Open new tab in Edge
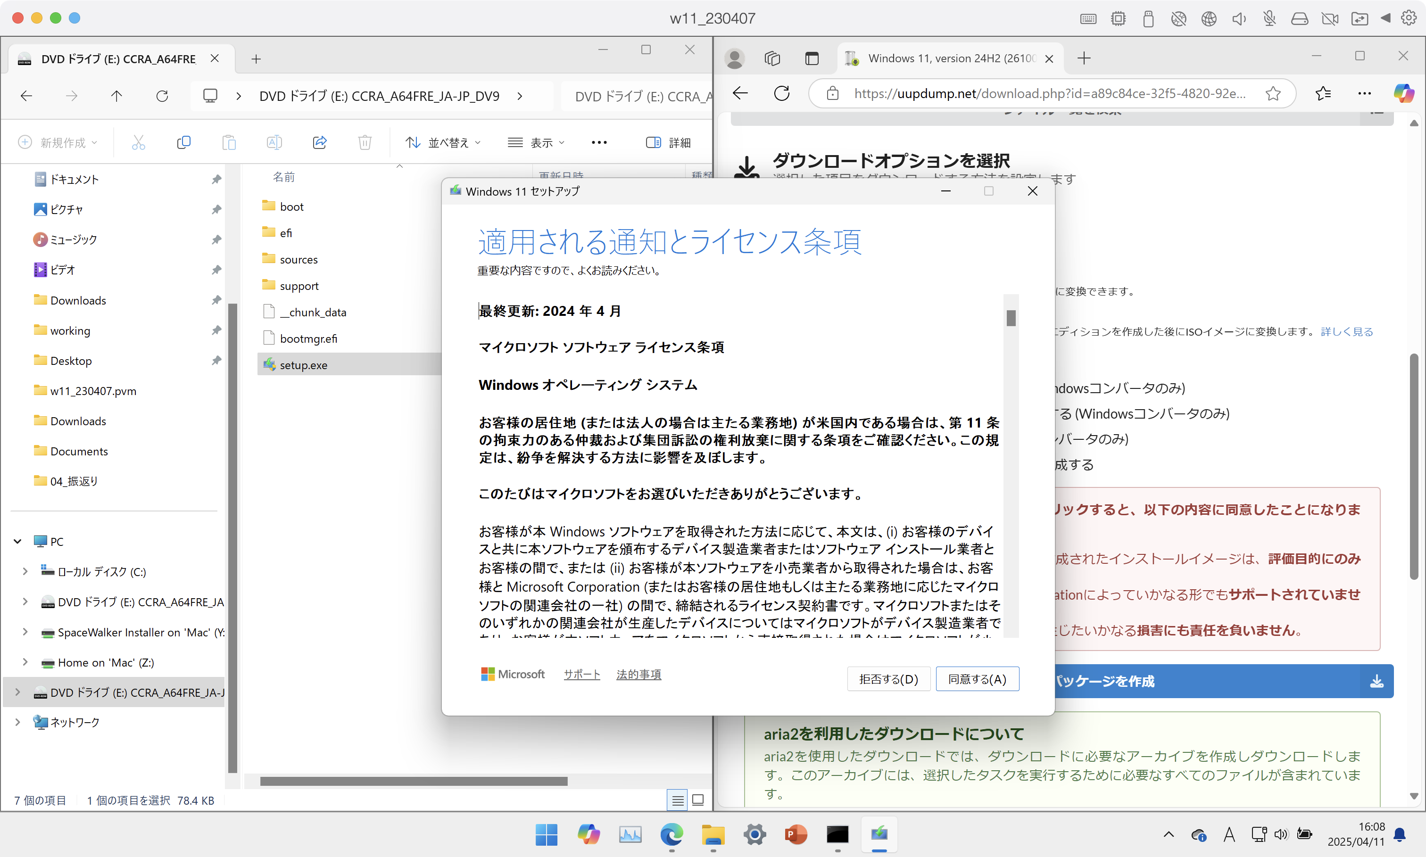1426x857 pixels. (1084, 58)
